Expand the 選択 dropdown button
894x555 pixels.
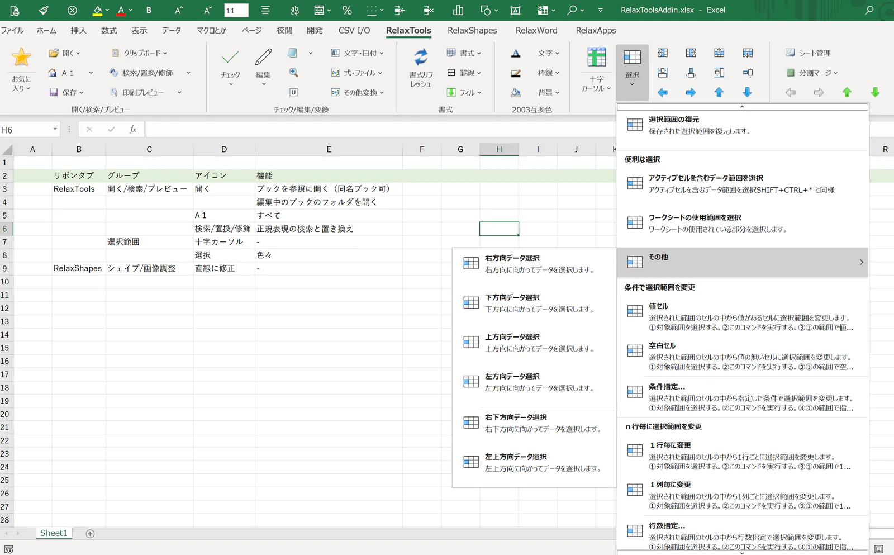click(x=632, y=72)
